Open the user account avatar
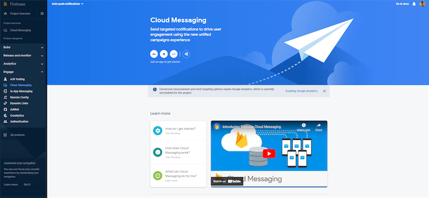Screen dimensions: 429x198 pos(422,4)
